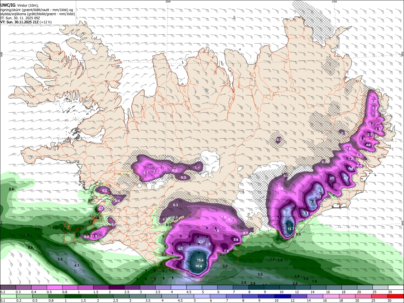The width and height of the screenshot is (404, 303).
Task: Click the 'IT: Sun. 30. 11. 2025 09Z' line
Action: [x=20, y=18]
